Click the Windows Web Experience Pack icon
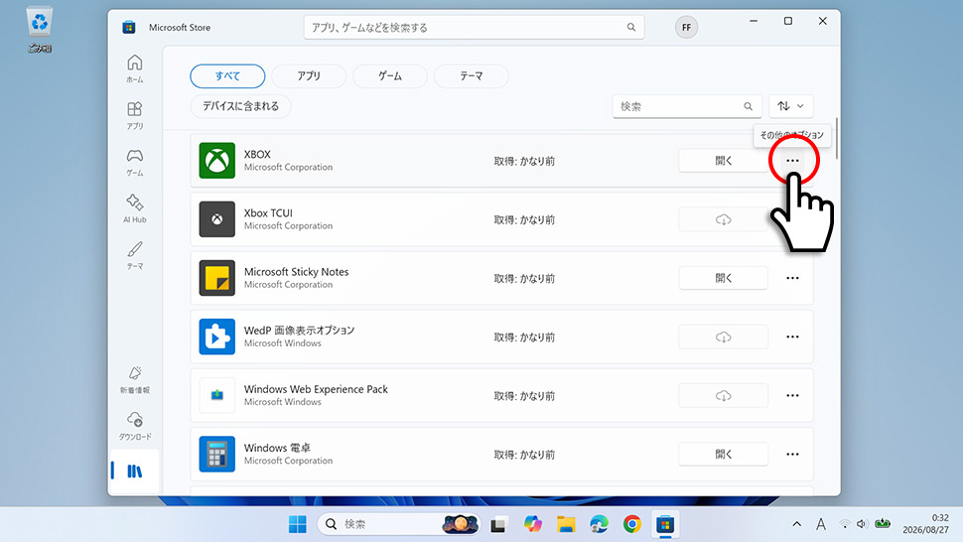963x542 pixels. coord(216,395)
